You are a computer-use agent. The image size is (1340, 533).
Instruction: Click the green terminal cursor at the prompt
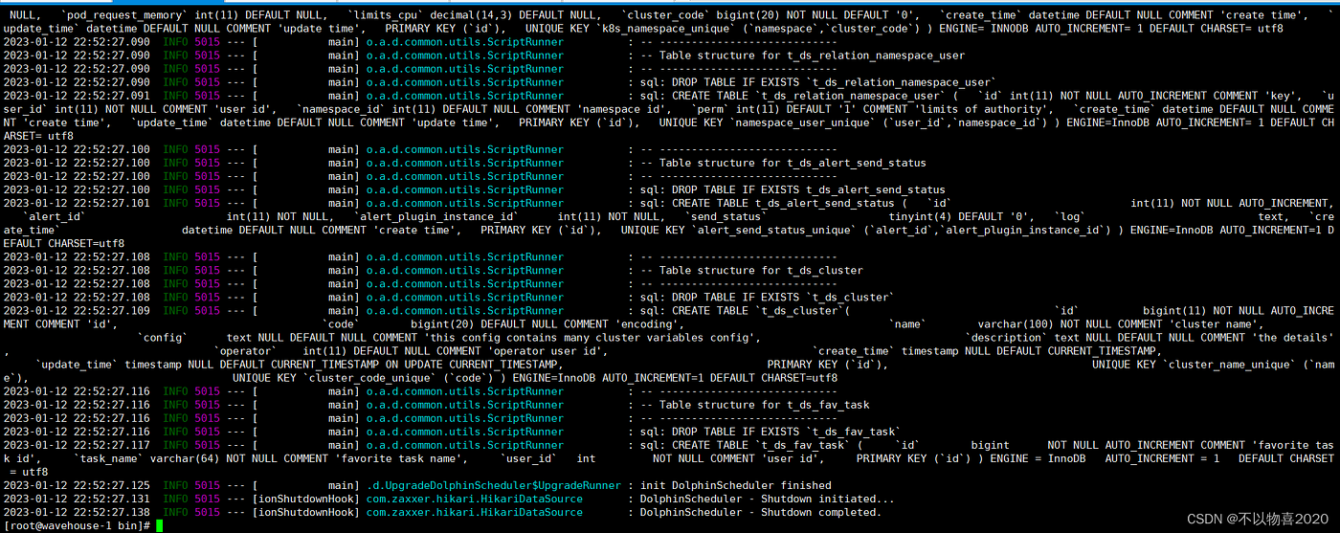[x=161, y=526]
